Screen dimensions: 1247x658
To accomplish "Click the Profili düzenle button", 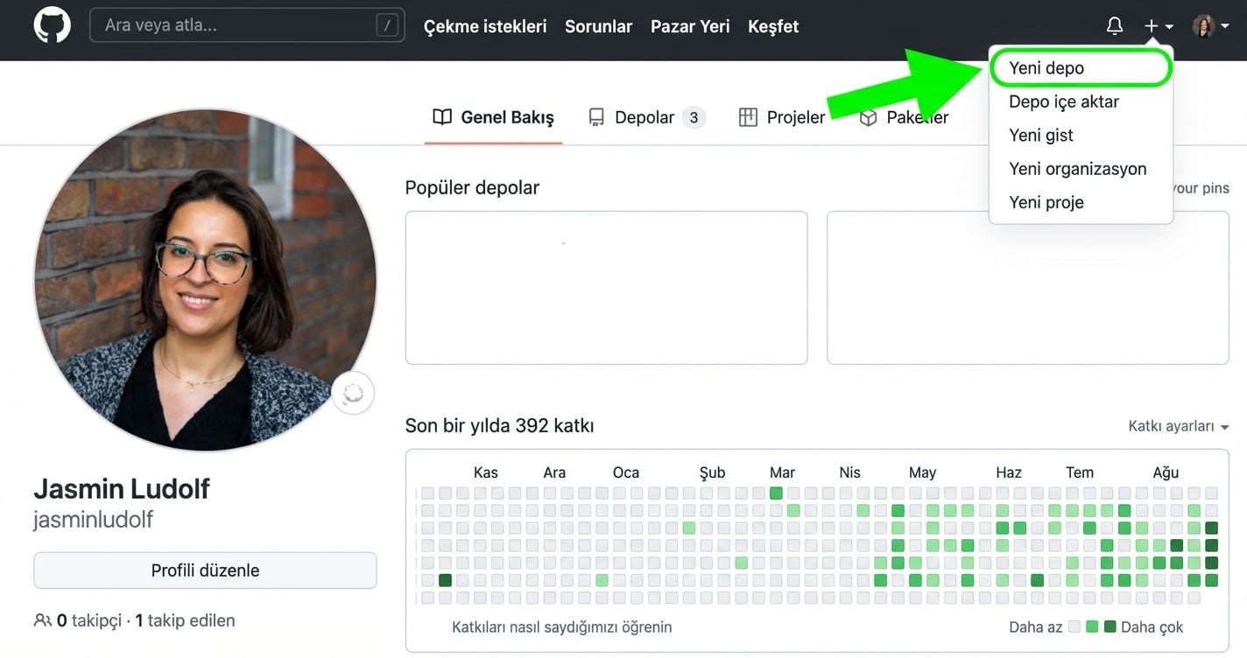I will 205,570.
